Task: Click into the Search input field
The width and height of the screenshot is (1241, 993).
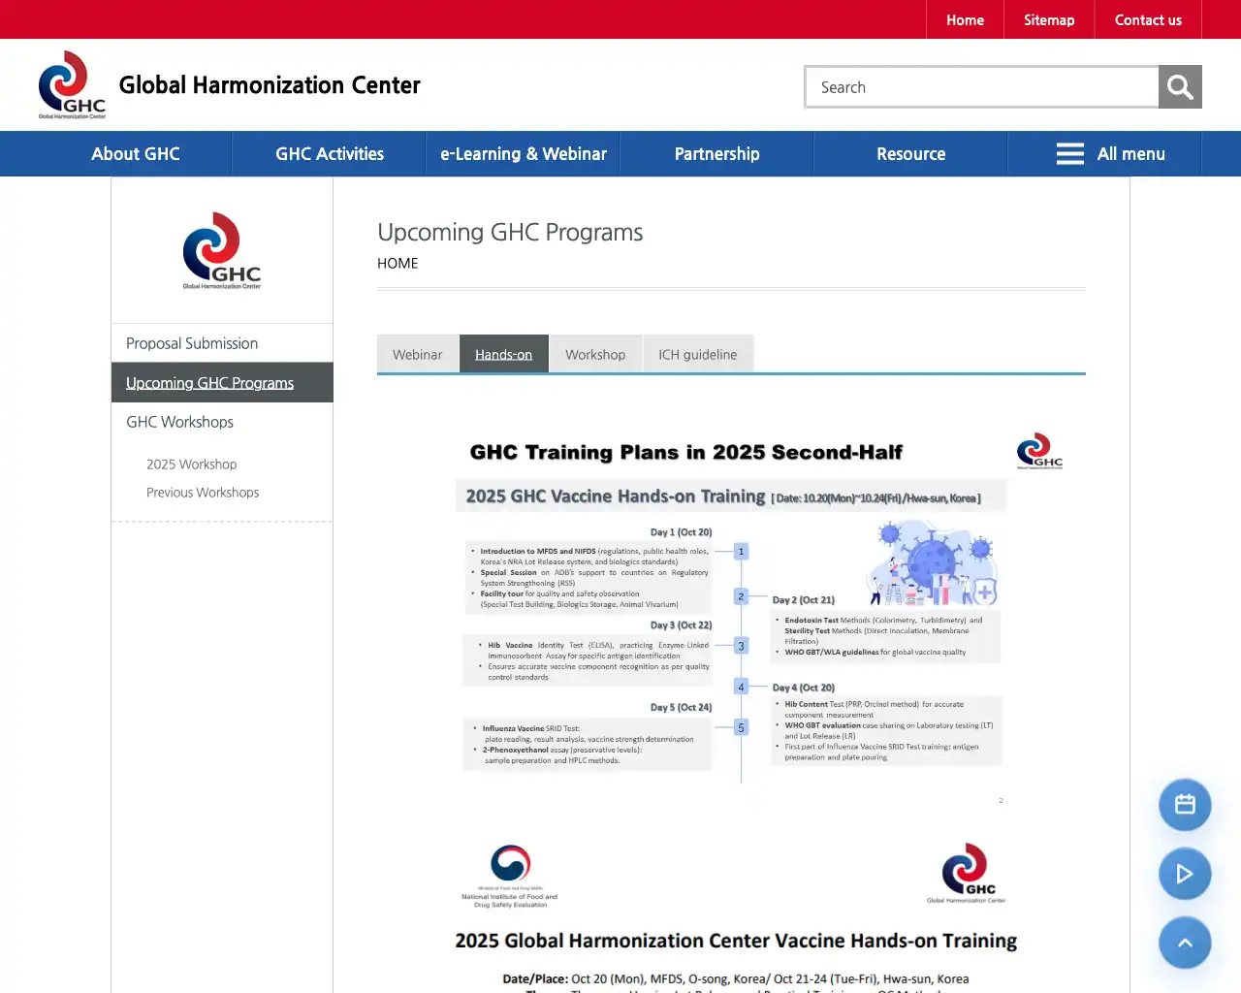Action: 983,87
